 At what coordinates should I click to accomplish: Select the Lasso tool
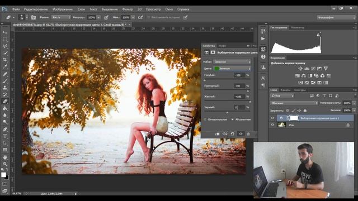(x=5, y=46)
